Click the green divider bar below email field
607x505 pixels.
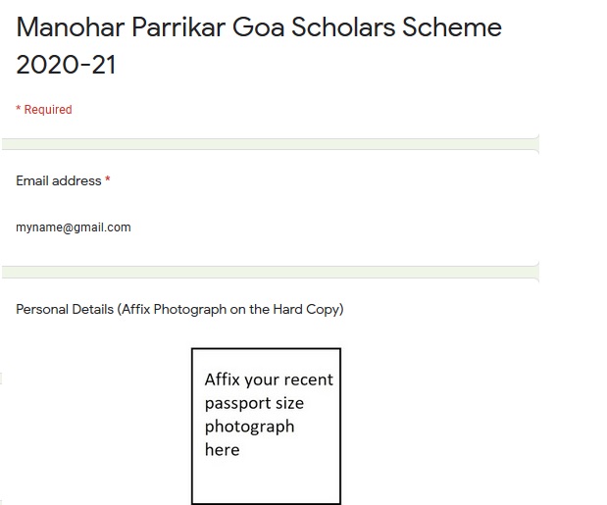[x=271, y=272]
